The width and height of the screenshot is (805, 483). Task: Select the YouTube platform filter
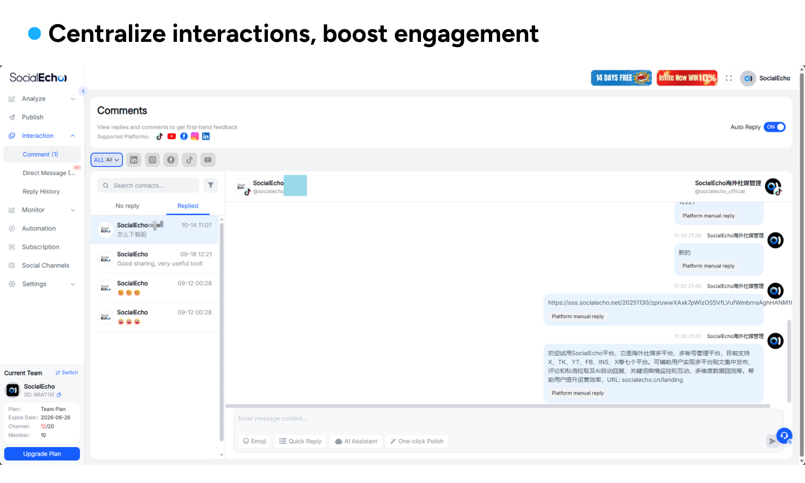(x=208, y=159)
